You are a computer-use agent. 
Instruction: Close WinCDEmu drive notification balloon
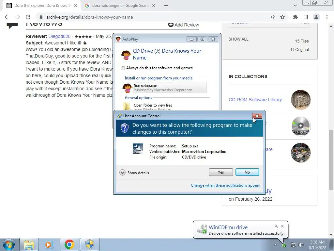282,226
